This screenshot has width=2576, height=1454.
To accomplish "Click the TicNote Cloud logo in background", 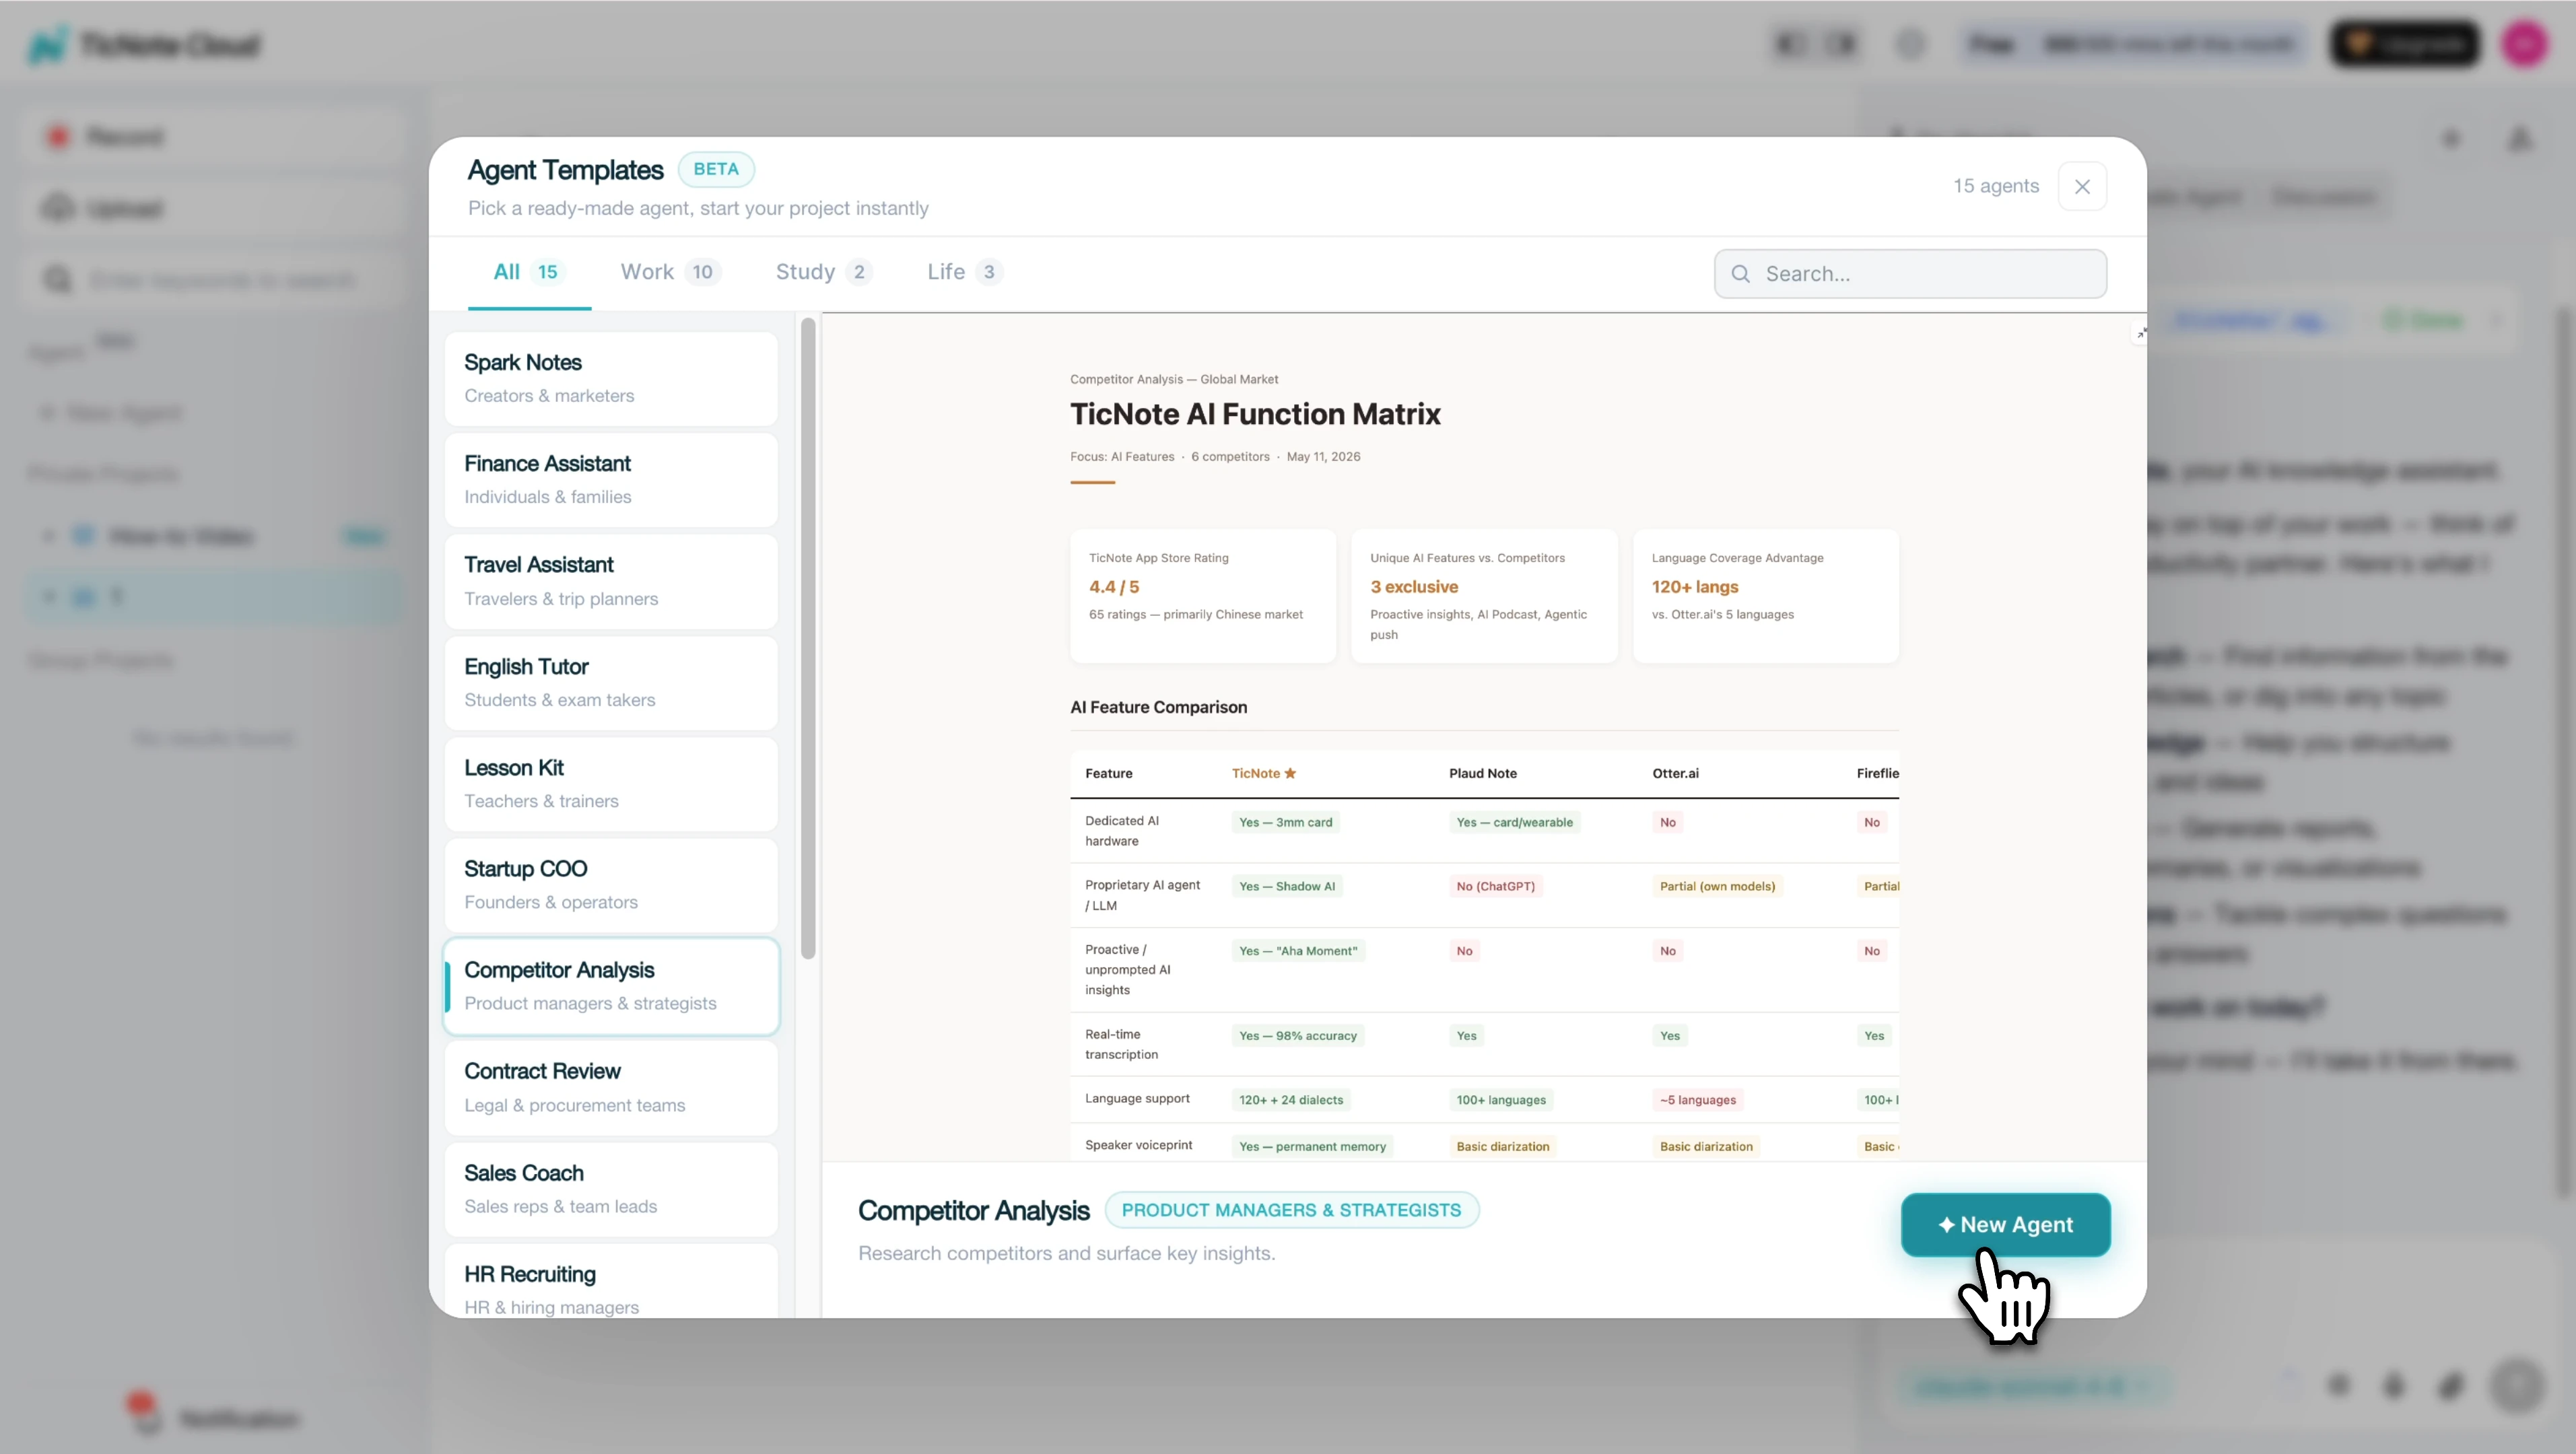I will click(143, 45).
